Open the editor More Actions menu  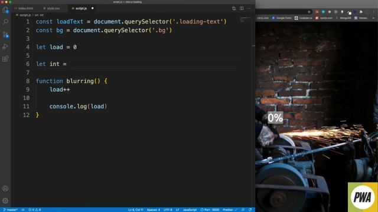point(249,8)
